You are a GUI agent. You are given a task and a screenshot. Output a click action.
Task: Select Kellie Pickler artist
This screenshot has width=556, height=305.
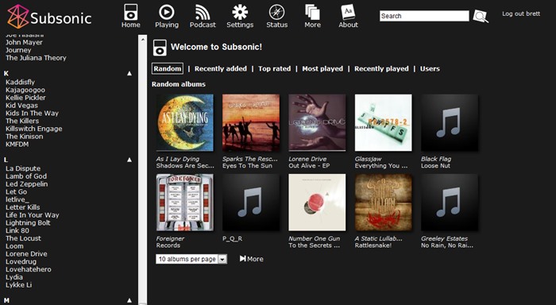(25, 98)
